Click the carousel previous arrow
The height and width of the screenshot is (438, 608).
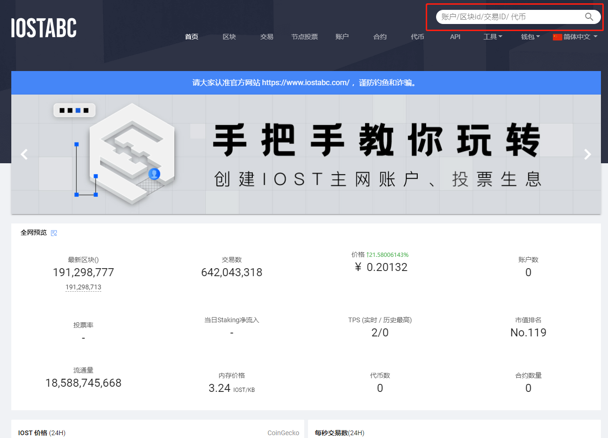pos(24,154)
